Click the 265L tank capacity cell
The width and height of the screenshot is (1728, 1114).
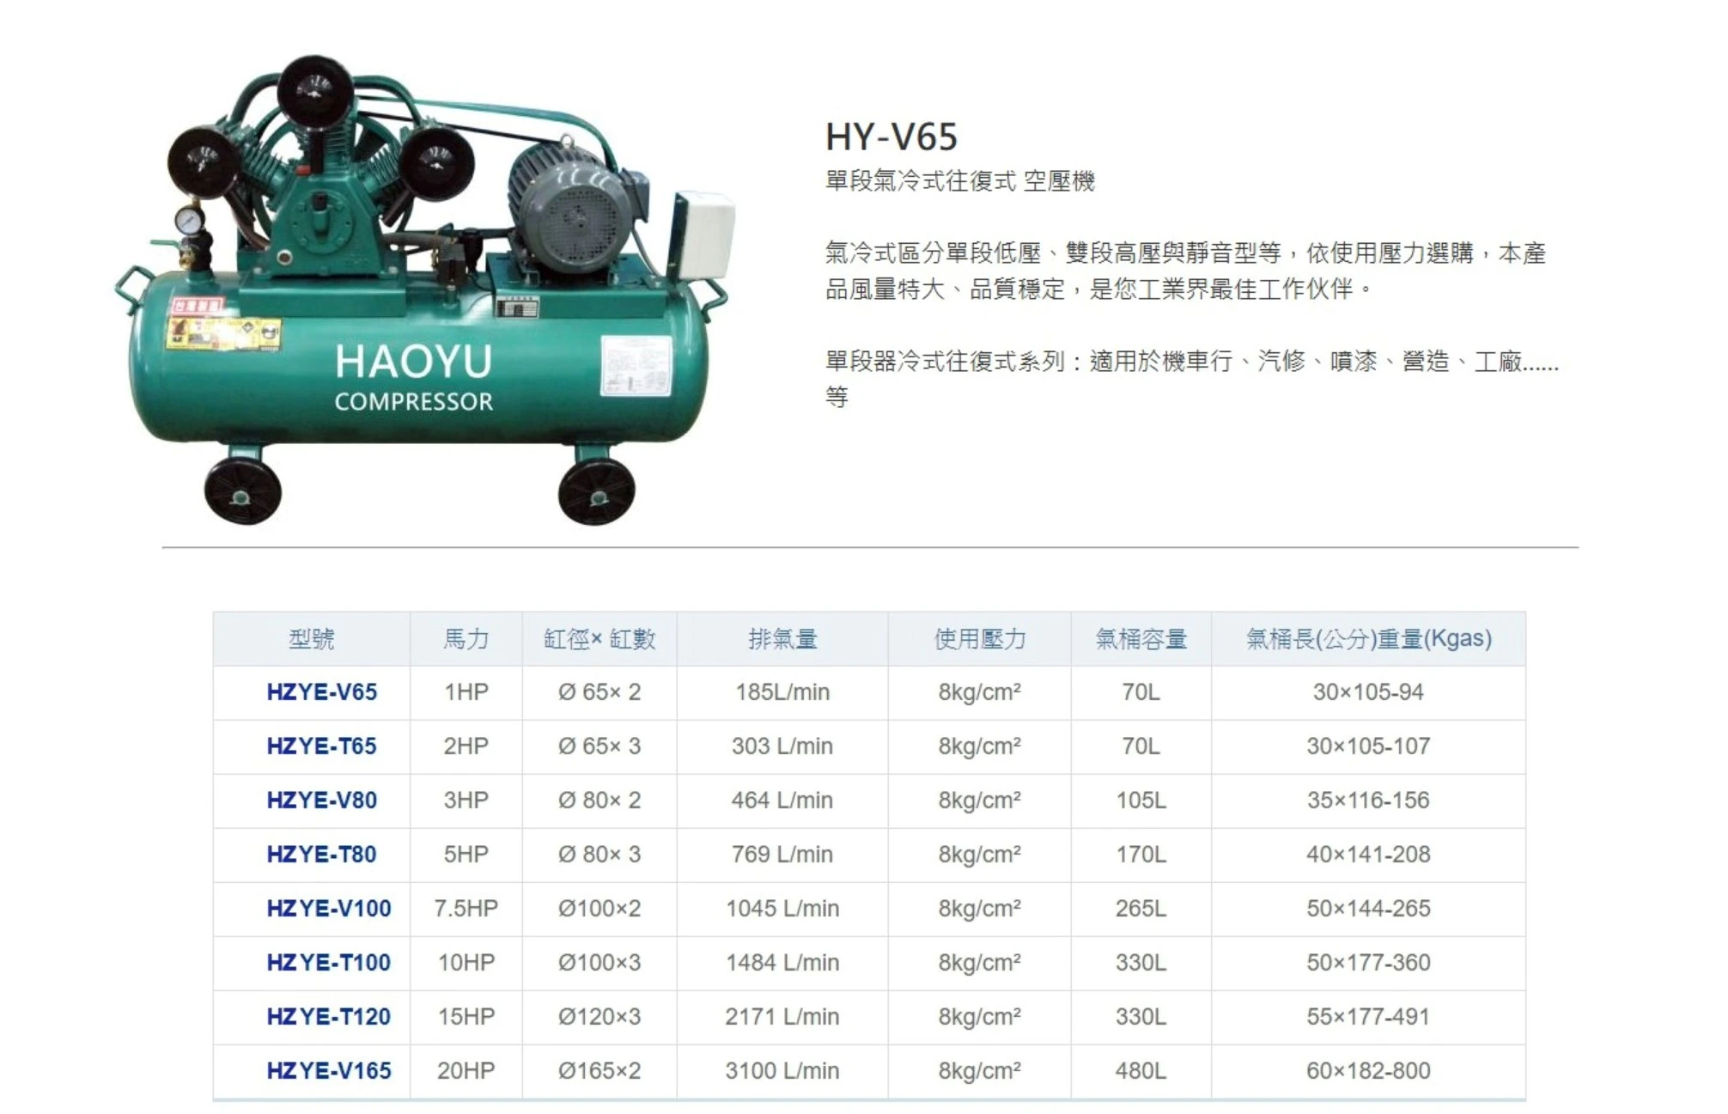click(x=1141, y=909)
